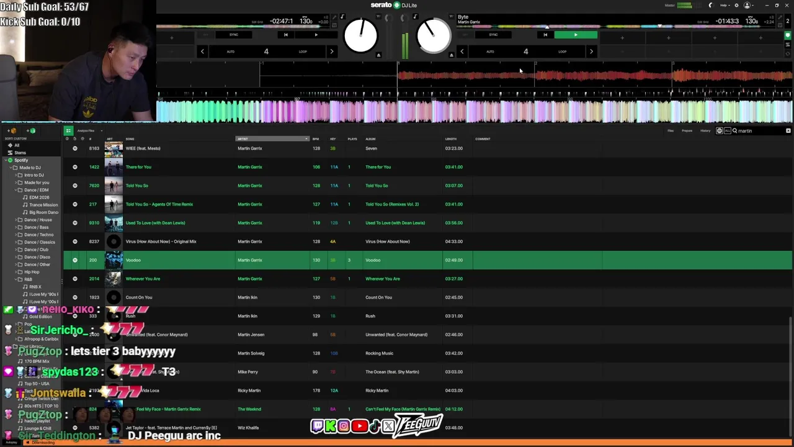Screen dimensions: 794x447
Task: Enable SYNC on the left deck
Action: click(234, 35)
